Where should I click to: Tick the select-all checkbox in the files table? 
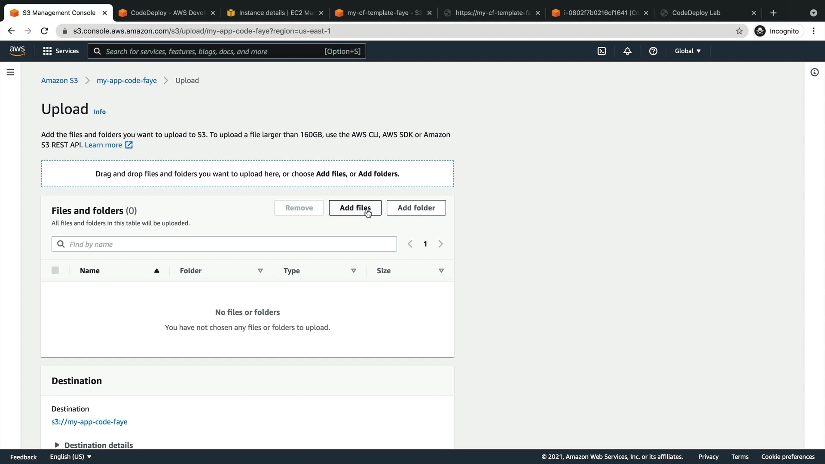click(x=55, y=270)
